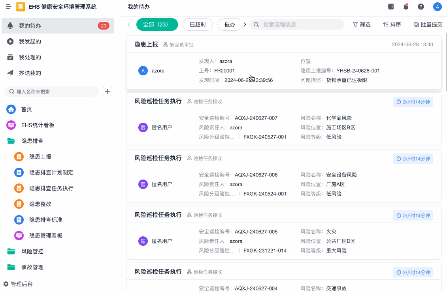
Task: Select the 催办 tab
Action: point(230,24)
